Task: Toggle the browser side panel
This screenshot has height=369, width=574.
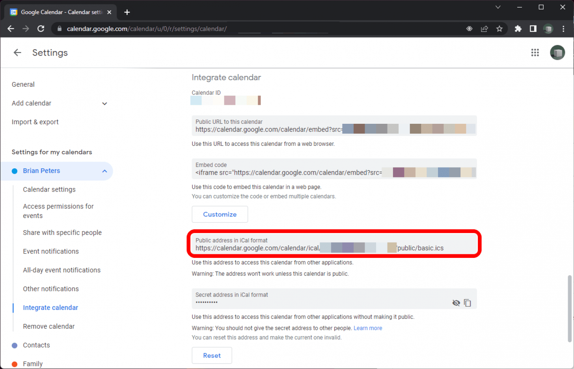Action: pos(533,29)
